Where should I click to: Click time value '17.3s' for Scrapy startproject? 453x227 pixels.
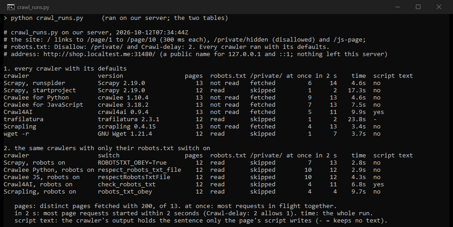point(357,90)
